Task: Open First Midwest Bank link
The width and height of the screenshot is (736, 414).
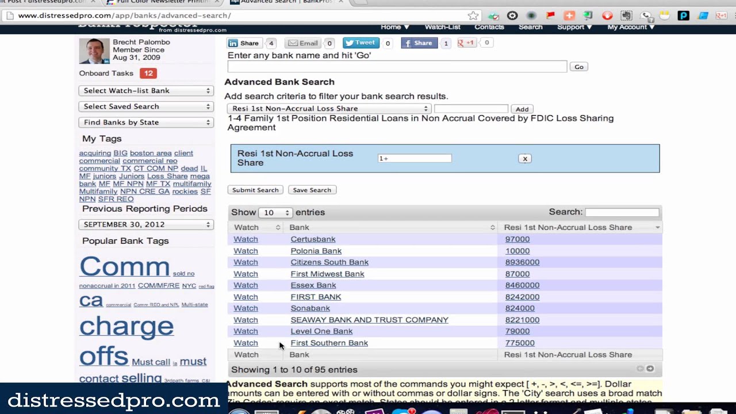Action: pos(327,274)
